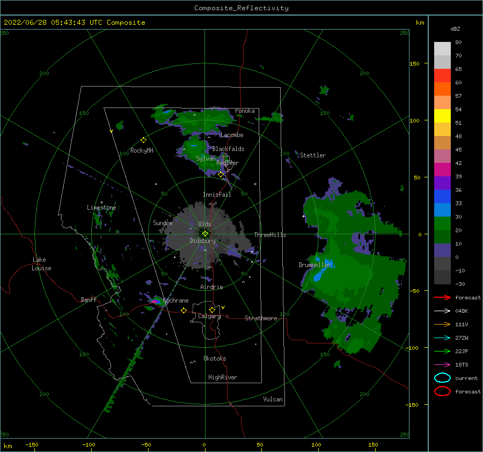Screen dimensions: 483x452
Task: Click the red forecast ellipse icon
Action: (442, 391)
